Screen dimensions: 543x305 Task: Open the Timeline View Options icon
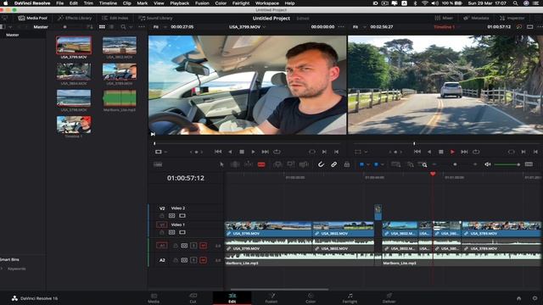158,164
